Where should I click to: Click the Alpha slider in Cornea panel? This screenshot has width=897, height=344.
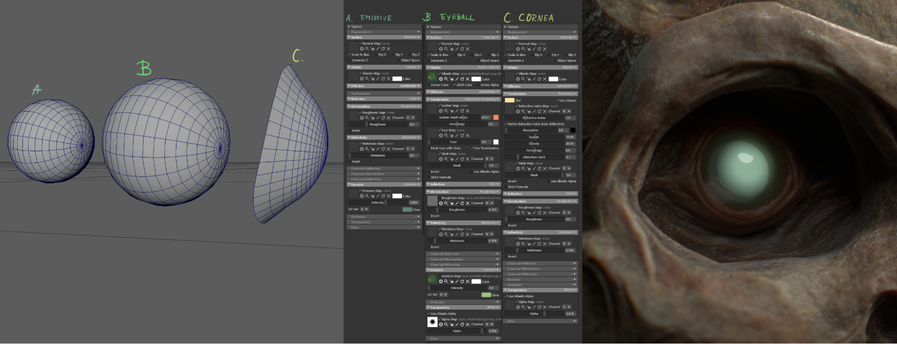click(x=534, y=314)
